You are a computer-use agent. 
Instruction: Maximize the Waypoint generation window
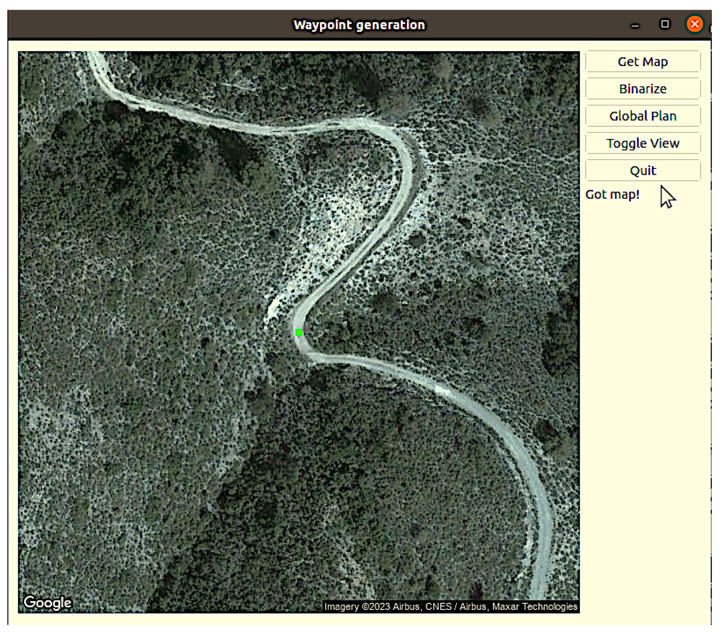click(664, 24)
